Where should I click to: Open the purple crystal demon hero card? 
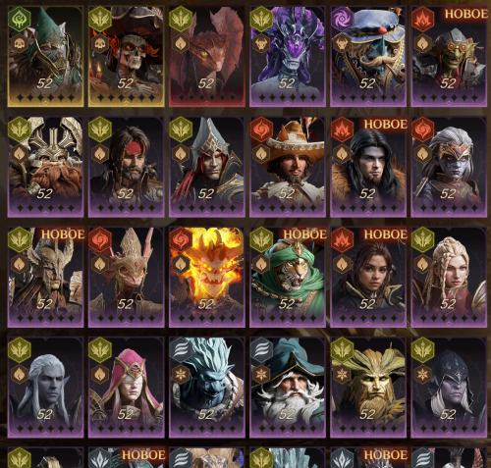click(288, 56)
